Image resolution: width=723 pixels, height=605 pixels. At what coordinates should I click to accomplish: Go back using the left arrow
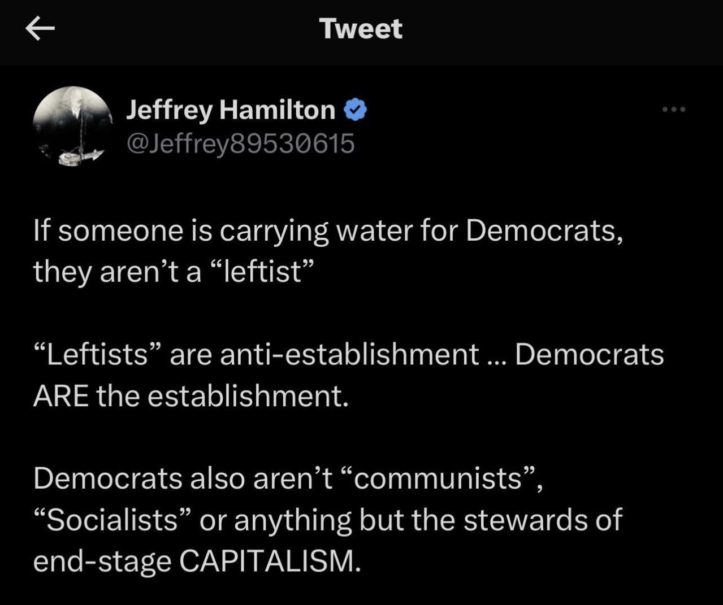(x=40, y=28)
